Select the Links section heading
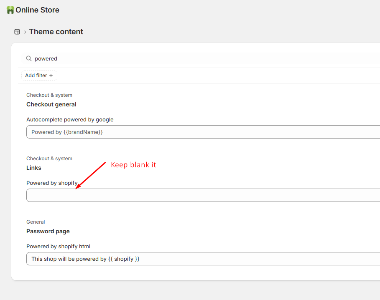 (x=34, y=168)
